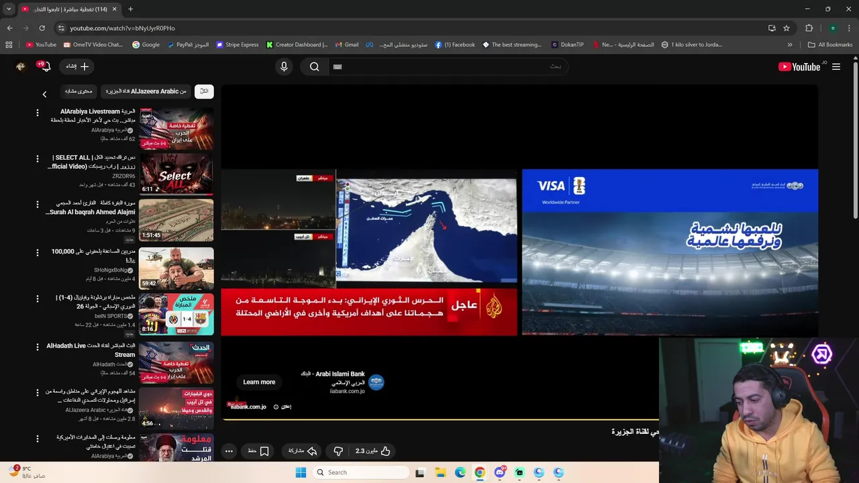This screenshot has height=483, width=859.
Task: Open the three-dot more actions under video
Action: pyautogui.click(x=229, y=451)
